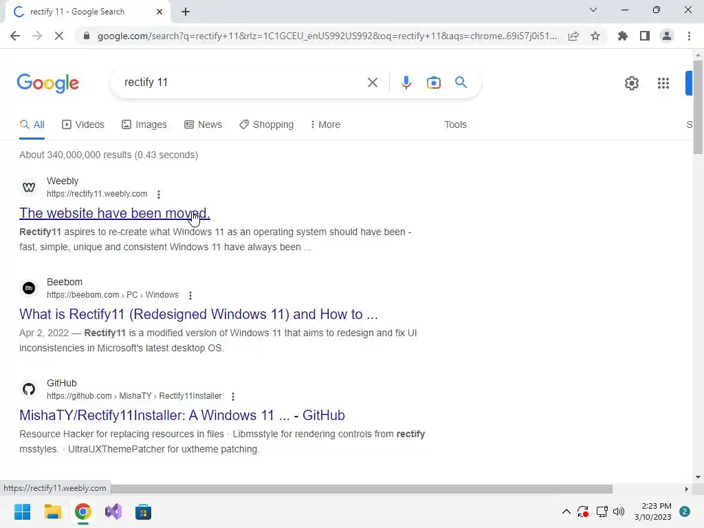
Task: Open the tab search chevron in title bar
Action: point(593,10)
